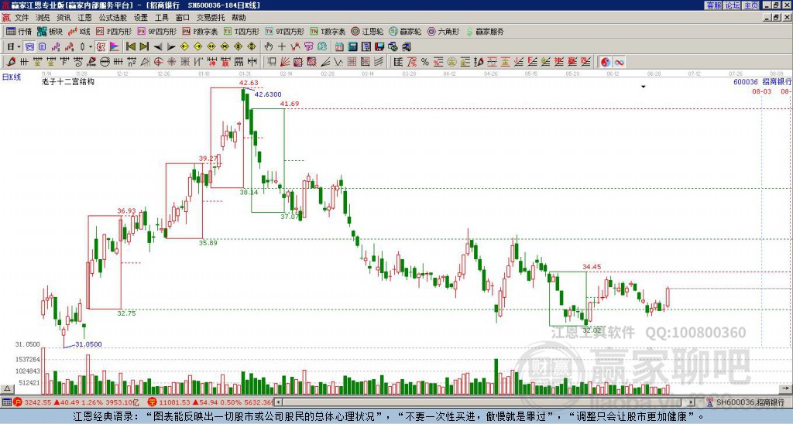The height and width of the screenshot is (424, 793).
Task: Open the 赢家轮 wheel tool
Action: point(405,31)
